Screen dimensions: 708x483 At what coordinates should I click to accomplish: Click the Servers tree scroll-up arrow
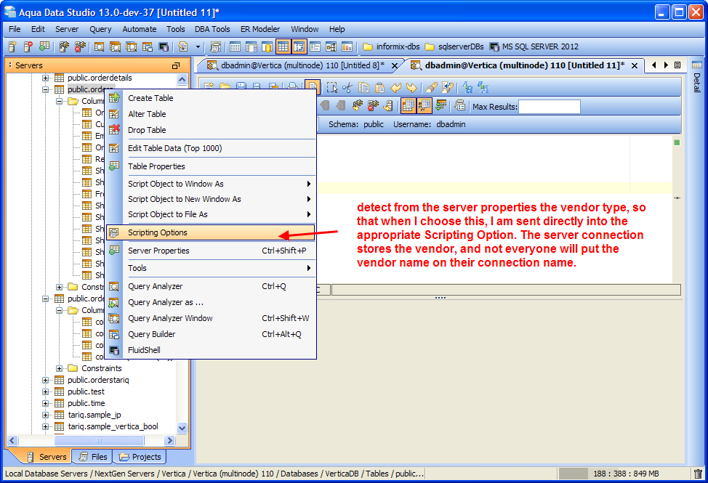pyautogui.click(x=182, y=79)
